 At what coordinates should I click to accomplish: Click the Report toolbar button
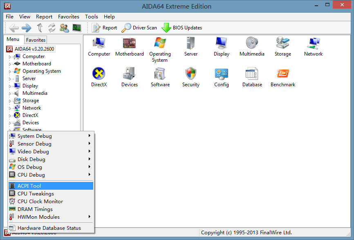[x=104, y=28]
